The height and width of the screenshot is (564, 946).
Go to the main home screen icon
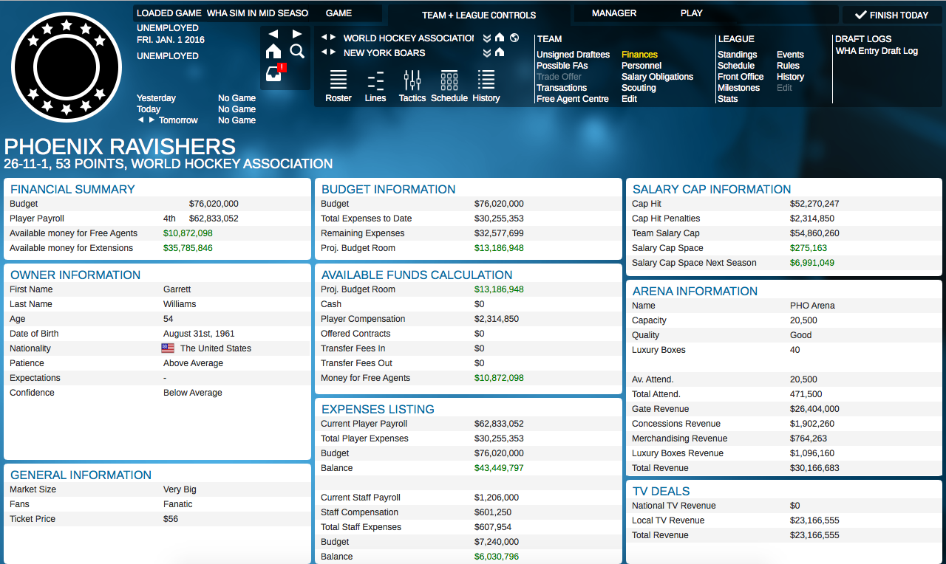pyautogui.click(x=273, y=51)
